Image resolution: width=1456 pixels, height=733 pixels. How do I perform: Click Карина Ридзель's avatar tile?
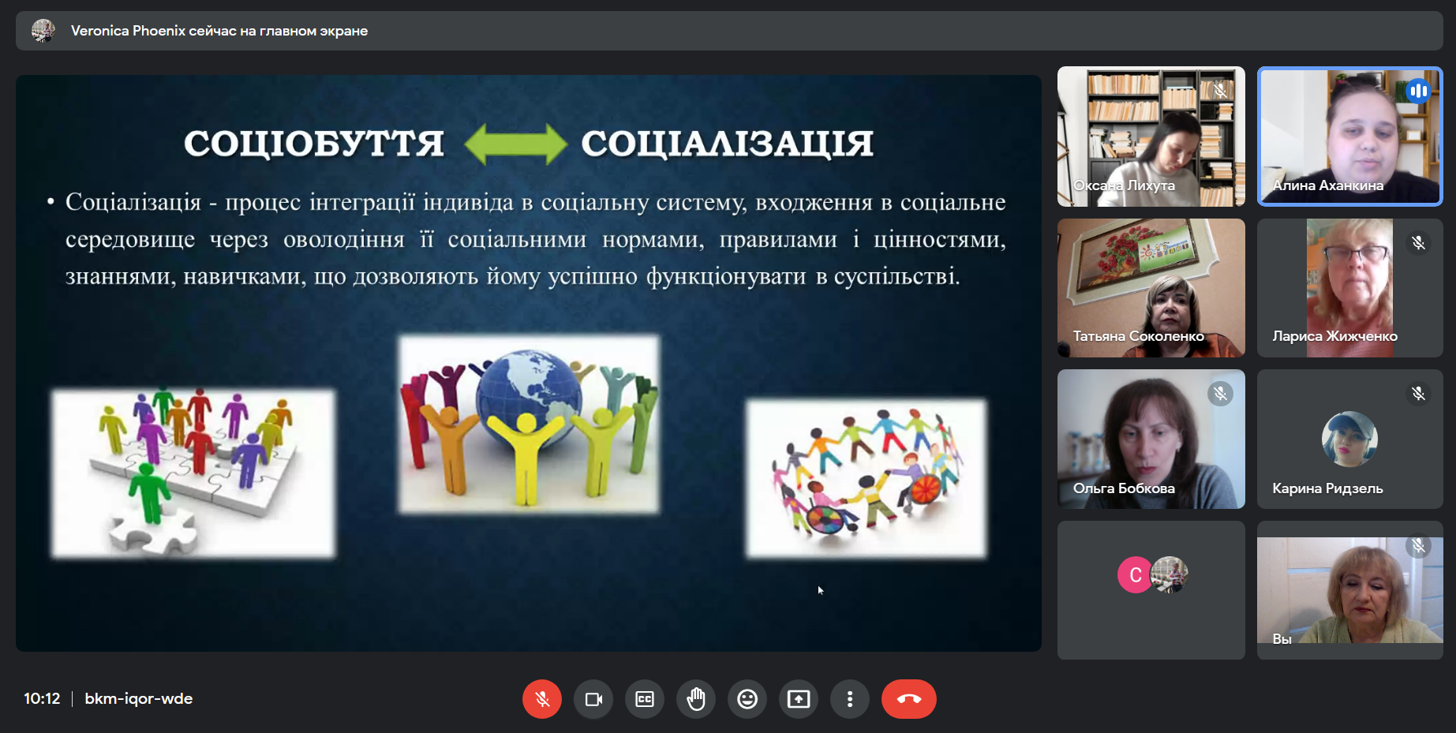[x=1349, y=439]
